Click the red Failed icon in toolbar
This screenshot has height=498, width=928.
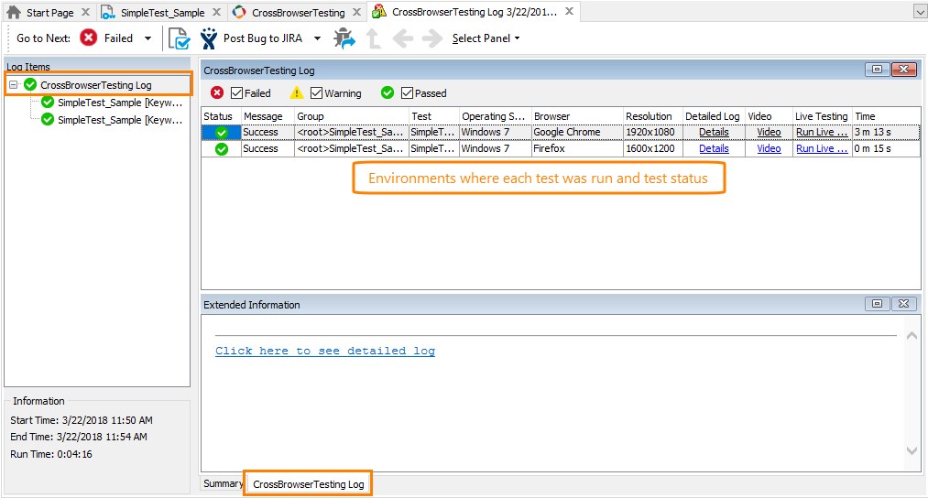point(88,38)
